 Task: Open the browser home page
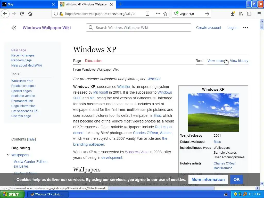[30, 14]
